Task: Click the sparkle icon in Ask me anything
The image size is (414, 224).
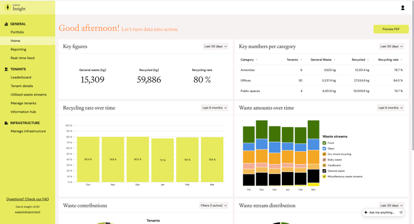Action: pyautogui.click(x=366, y=212)
